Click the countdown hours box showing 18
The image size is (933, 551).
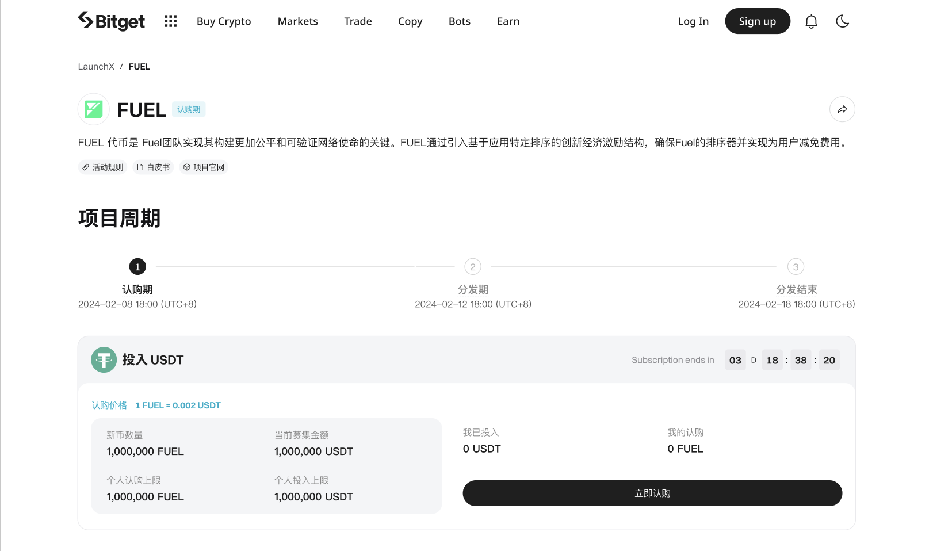[x=773, y=360]
